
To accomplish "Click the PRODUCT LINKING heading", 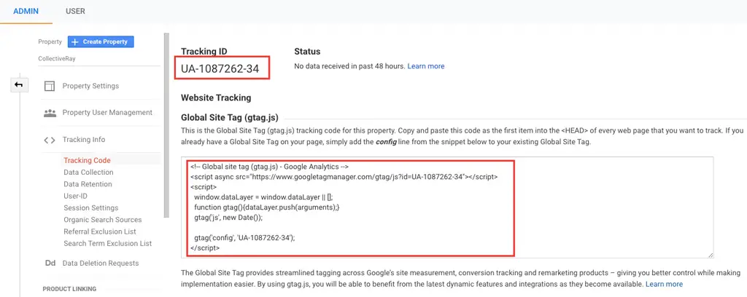I will tap(69, 289).
